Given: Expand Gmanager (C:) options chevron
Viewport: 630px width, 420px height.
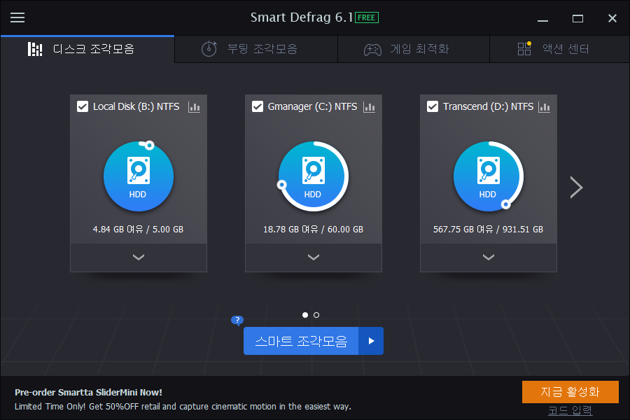Looking at the screenshot, I should click(x=314, y=257).
